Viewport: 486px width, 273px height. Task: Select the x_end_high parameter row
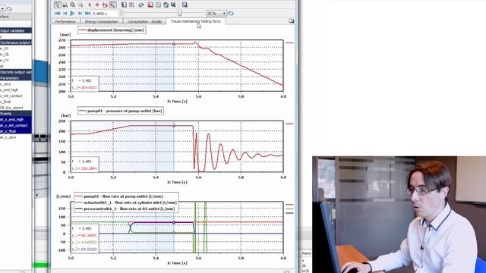(15, 89)
